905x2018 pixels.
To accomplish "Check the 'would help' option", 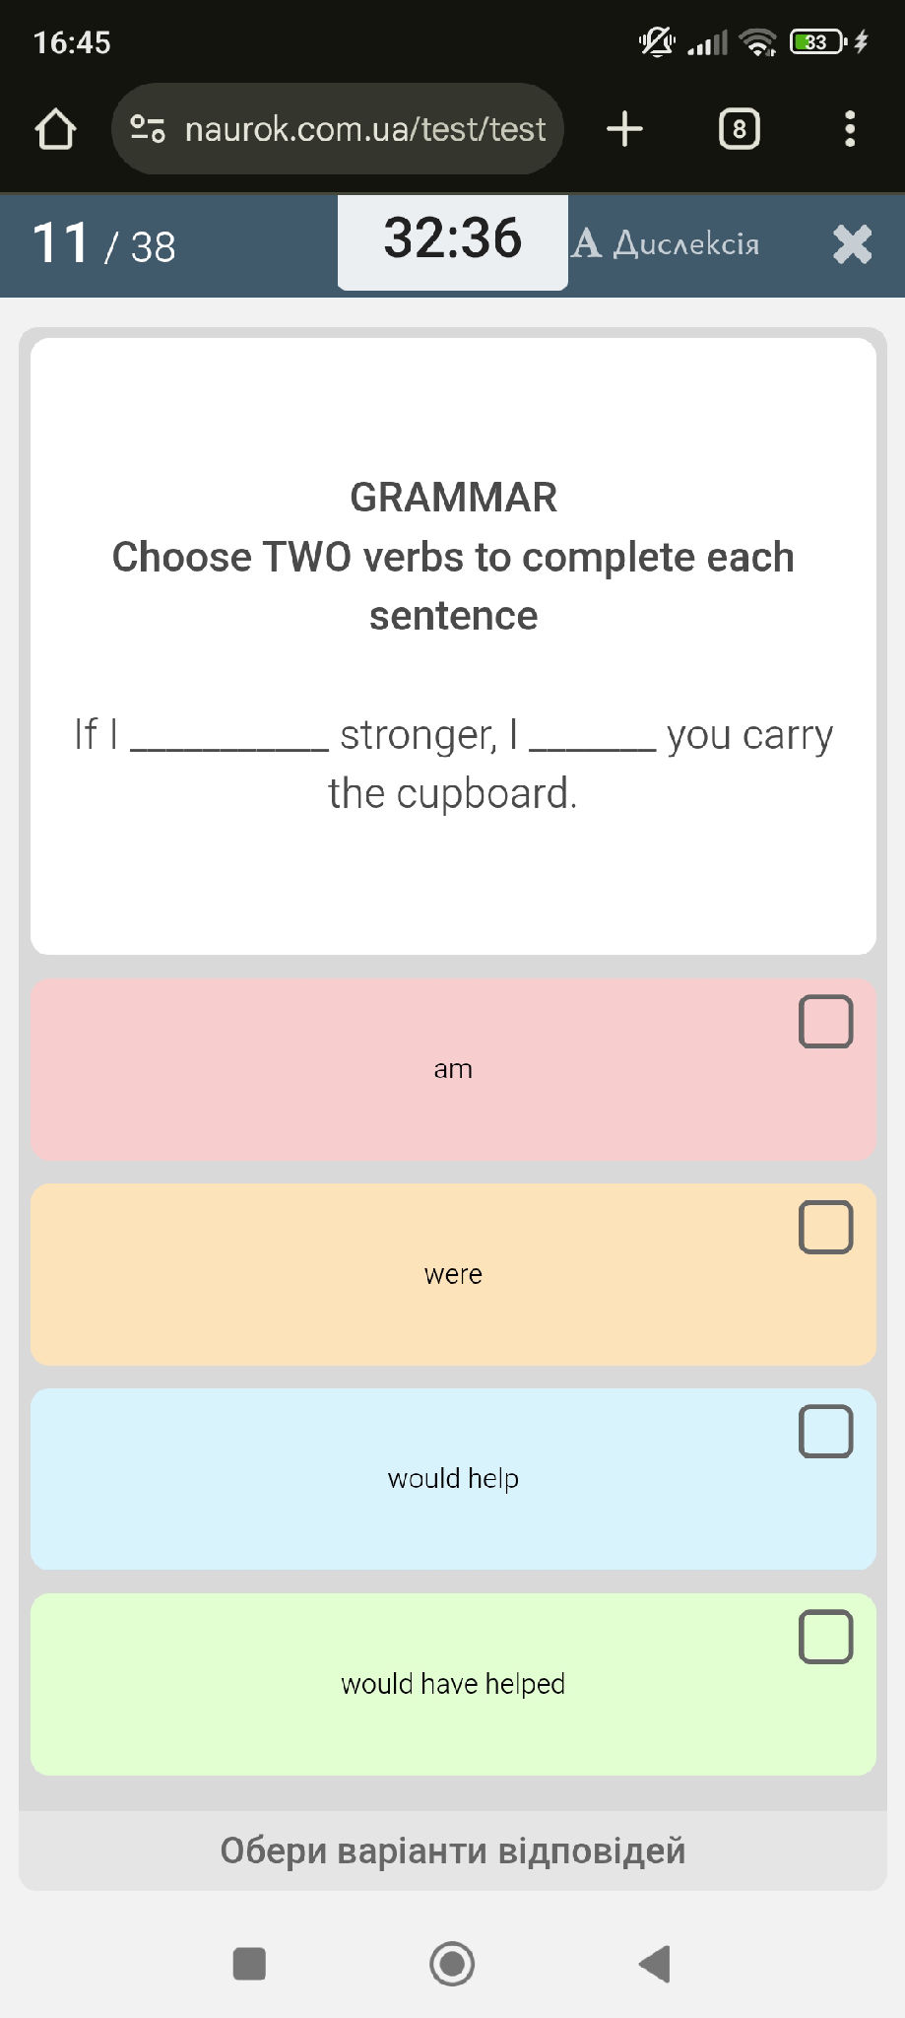I will pos(452,1478).
